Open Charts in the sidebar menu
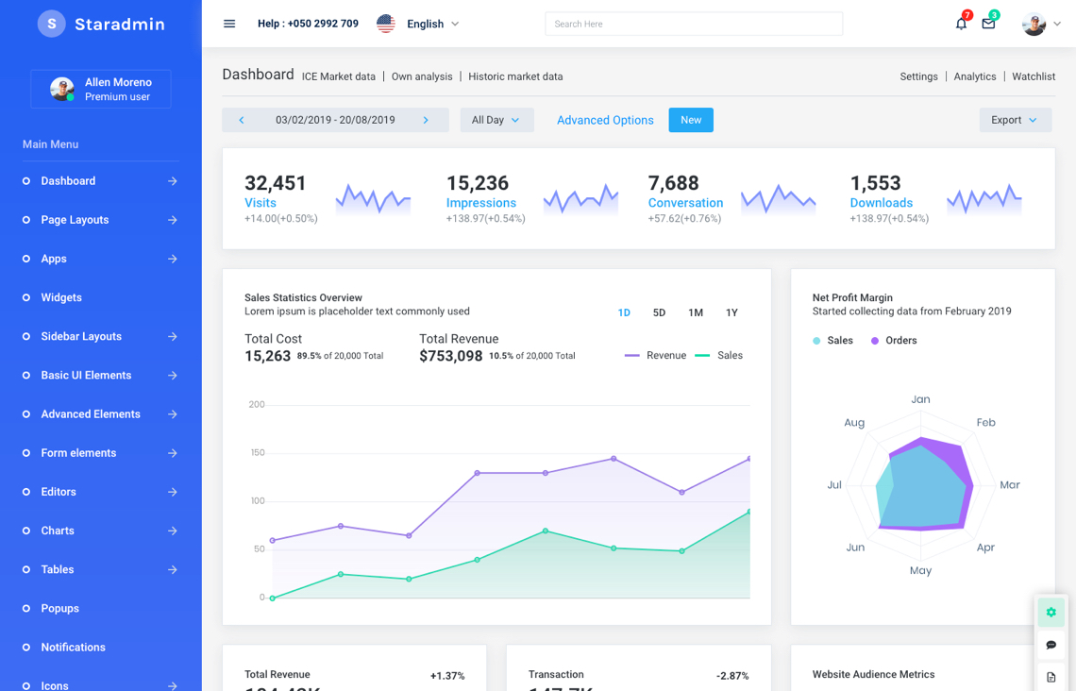This screenshot has width=1076, height=691. click(58, 531)
